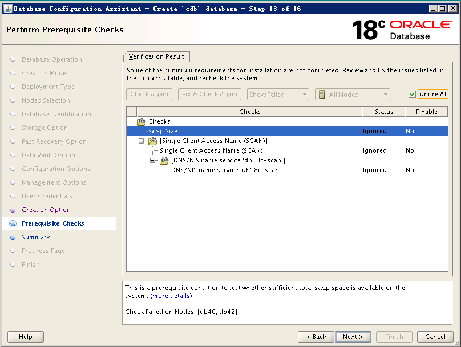Click the Fix & Check Again button
461x347 pixels.
(x=209, y=94)
